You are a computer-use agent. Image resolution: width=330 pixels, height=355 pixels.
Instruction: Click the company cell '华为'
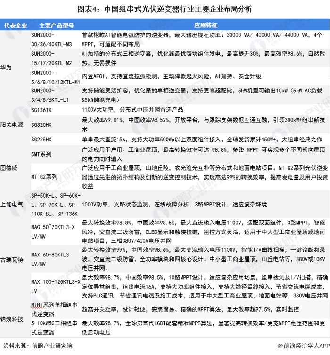pos(6,67)
